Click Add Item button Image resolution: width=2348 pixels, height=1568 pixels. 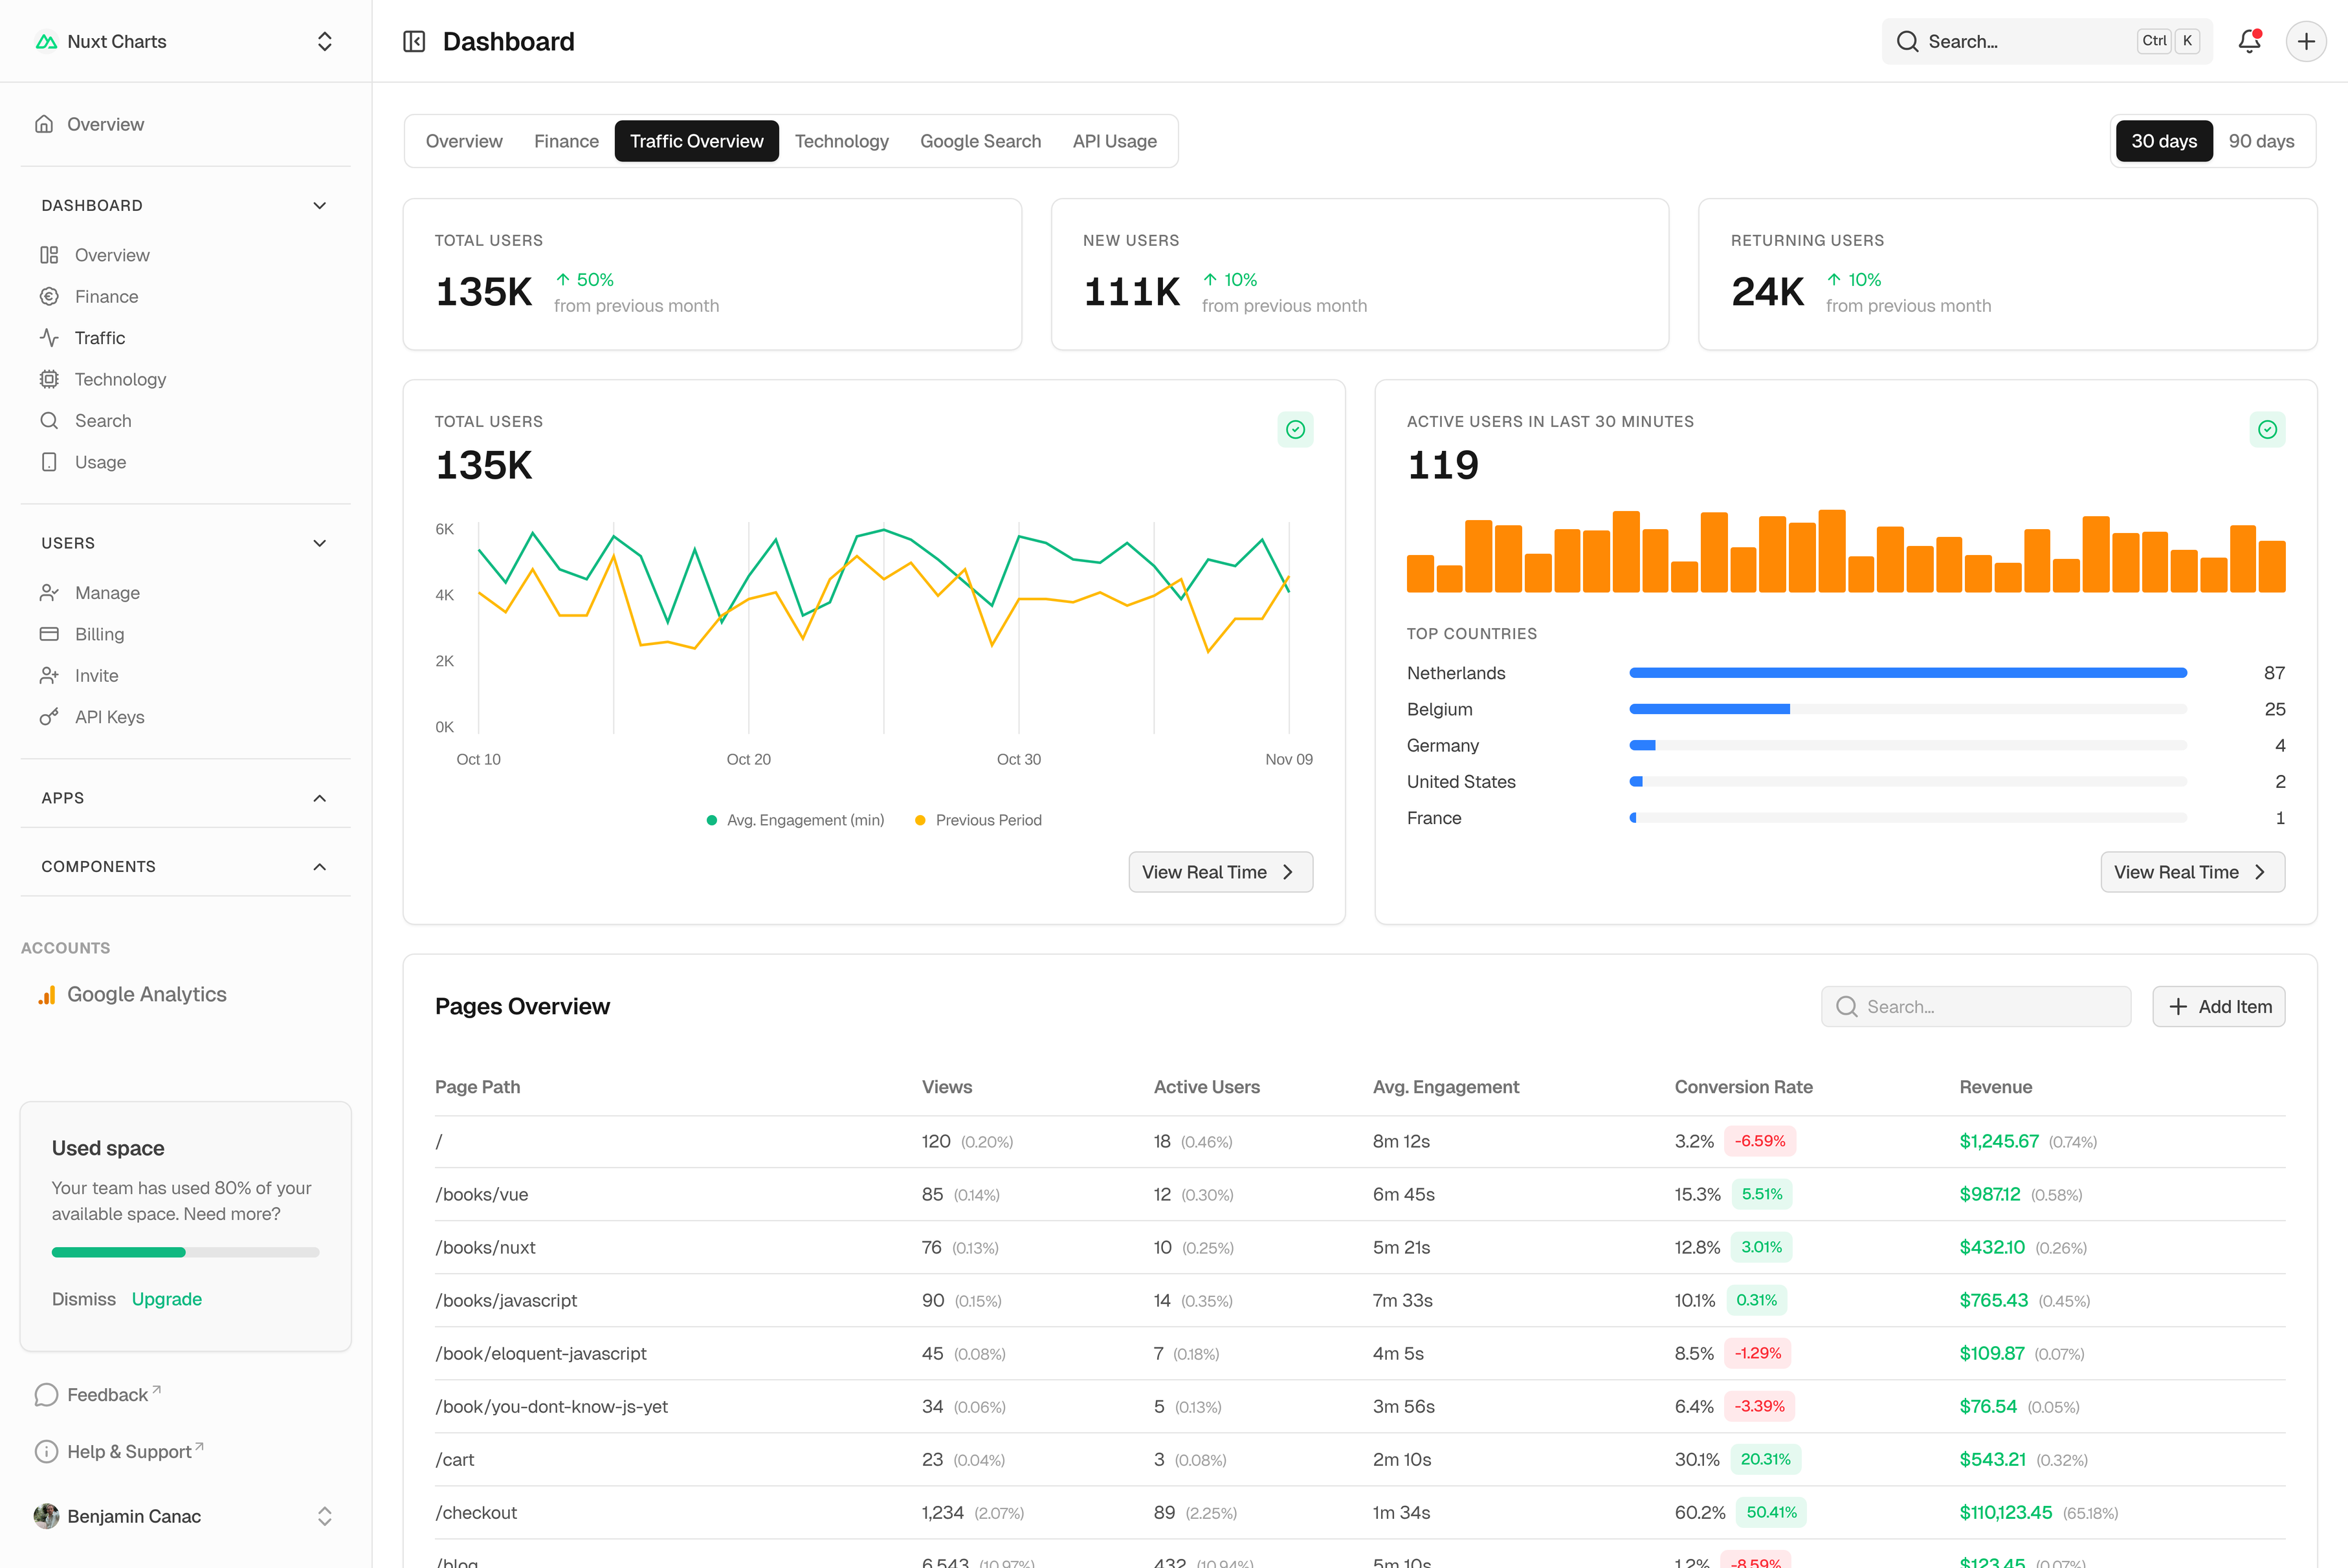[2218, 1007]
